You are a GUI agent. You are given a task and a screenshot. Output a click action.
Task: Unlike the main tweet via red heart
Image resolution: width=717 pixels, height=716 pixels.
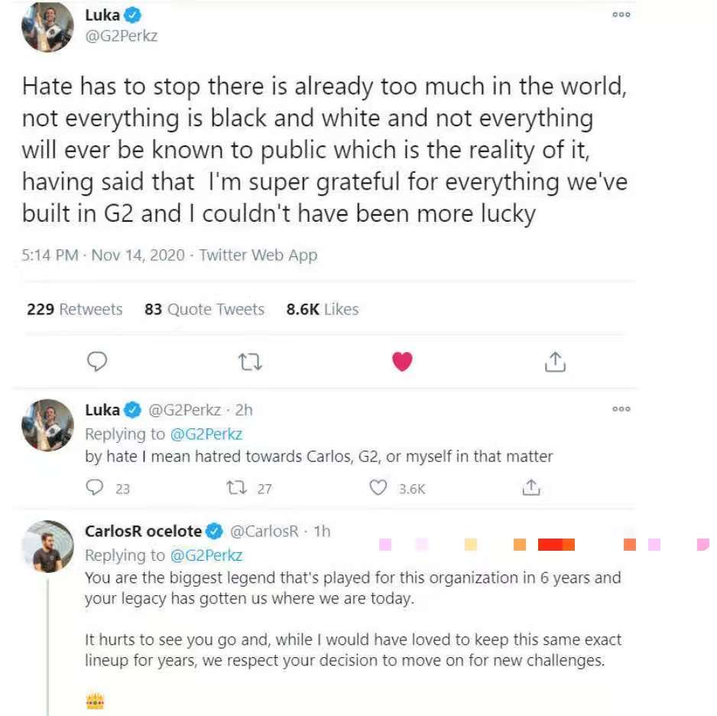(402, 361)
